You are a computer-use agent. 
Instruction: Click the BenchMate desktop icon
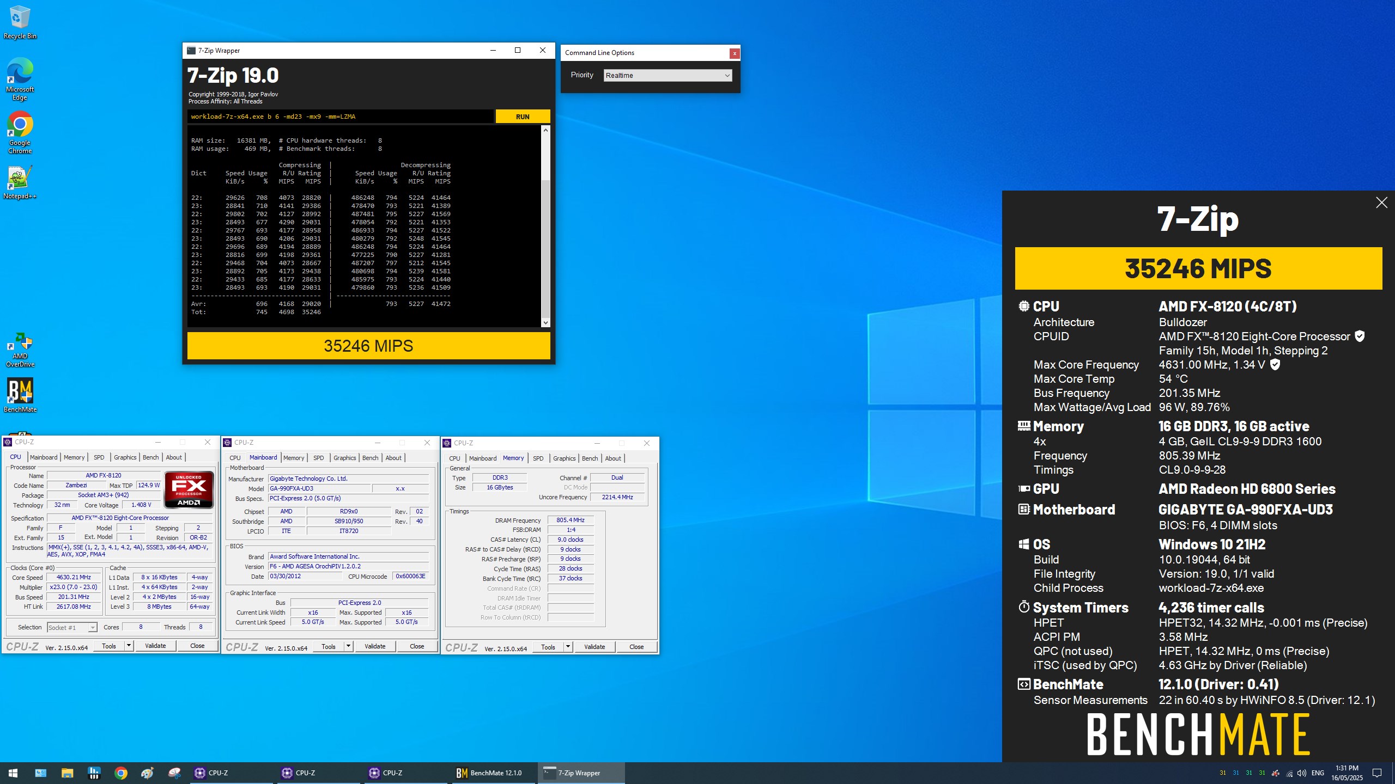tap(20, 395)
